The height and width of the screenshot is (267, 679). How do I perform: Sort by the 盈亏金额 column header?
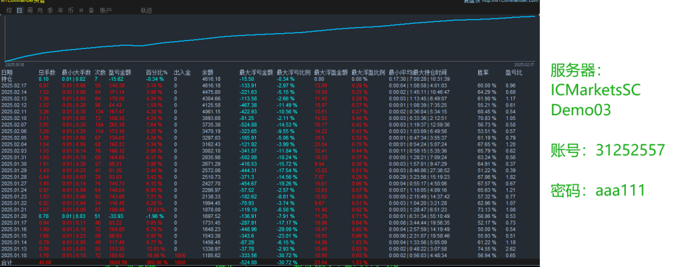click(x=120, y=73)
